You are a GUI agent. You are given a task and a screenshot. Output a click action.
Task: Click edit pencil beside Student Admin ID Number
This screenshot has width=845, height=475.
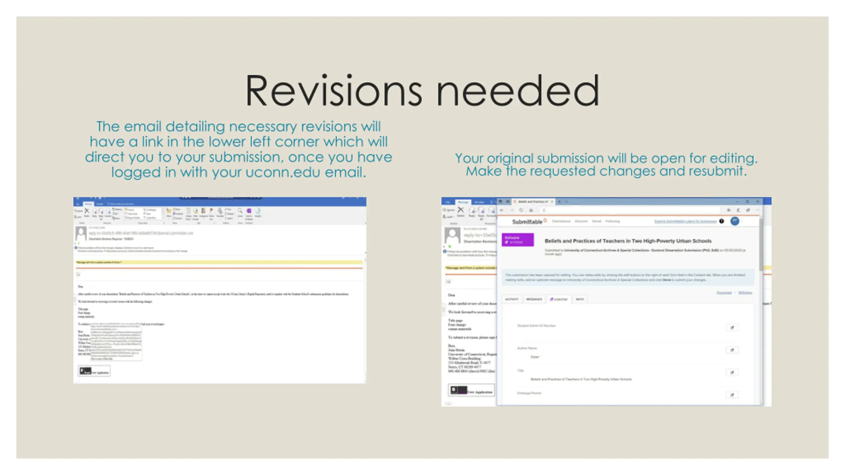[x=732, y=328]
